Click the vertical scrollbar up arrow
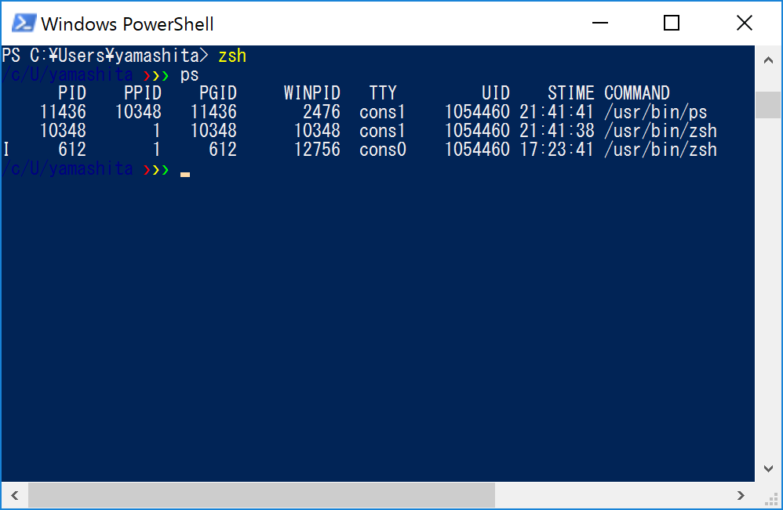Viewport: 783px width, 510px height. tap(768, 60)
